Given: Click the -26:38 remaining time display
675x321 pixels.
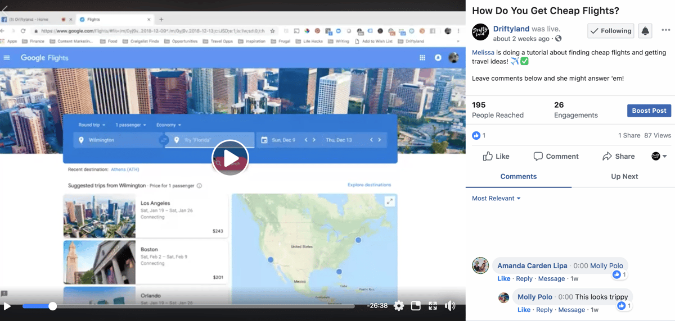Looking at the screenshot, I should (x=377, y=306).
